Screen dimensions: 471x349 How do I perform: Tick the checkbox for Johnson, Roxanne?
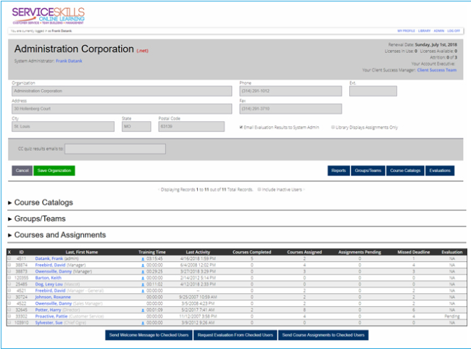[x=9, y=297]
